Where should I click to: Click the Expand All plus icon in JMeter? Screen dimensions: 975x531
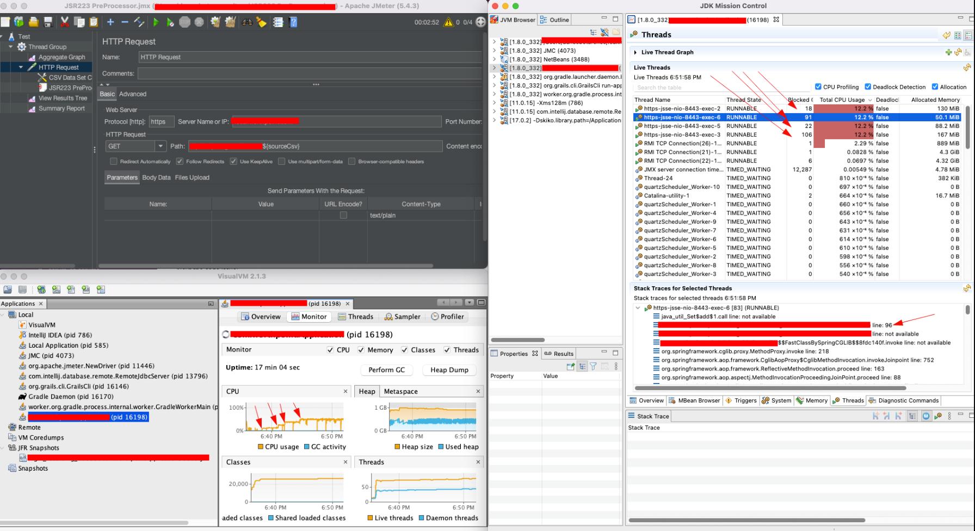(x=110, y=22)
